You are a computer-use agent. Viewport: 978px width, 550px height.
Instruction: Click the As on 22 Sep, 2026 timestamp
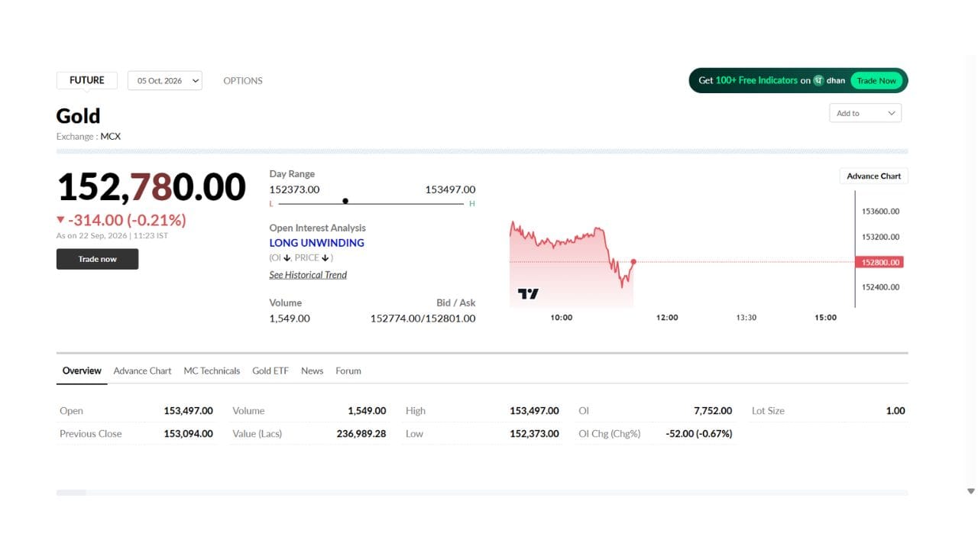(112, 236)
